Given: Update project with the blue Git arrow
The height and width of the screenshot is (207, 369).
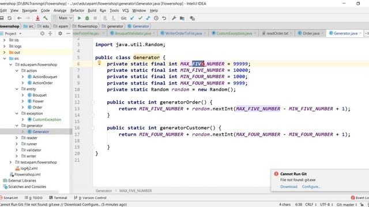Looking at the screenshot, I should coord(132,18).
